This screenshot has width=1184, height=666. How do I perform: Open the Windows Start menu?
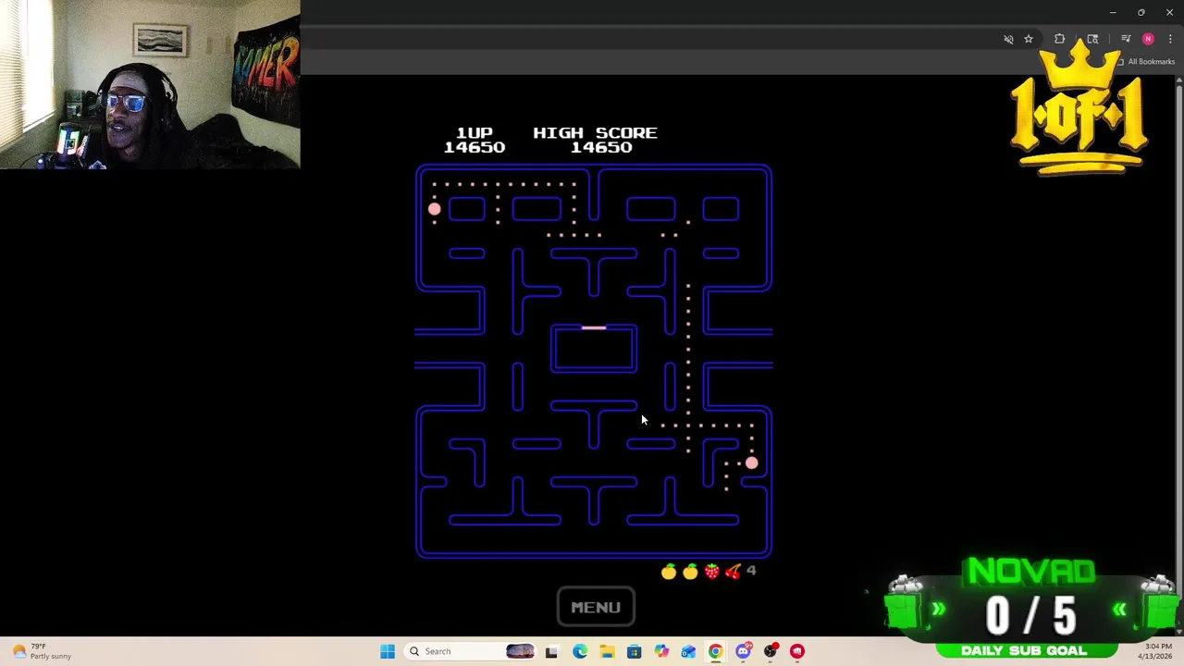tap(388, 651)
